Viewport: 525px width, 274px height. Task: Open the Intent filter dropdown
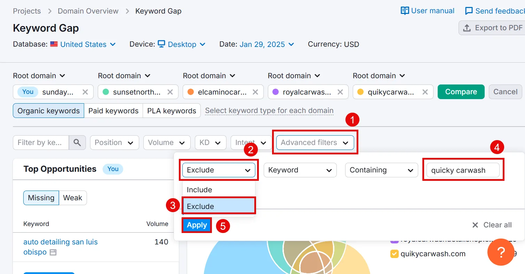point(251,143)
